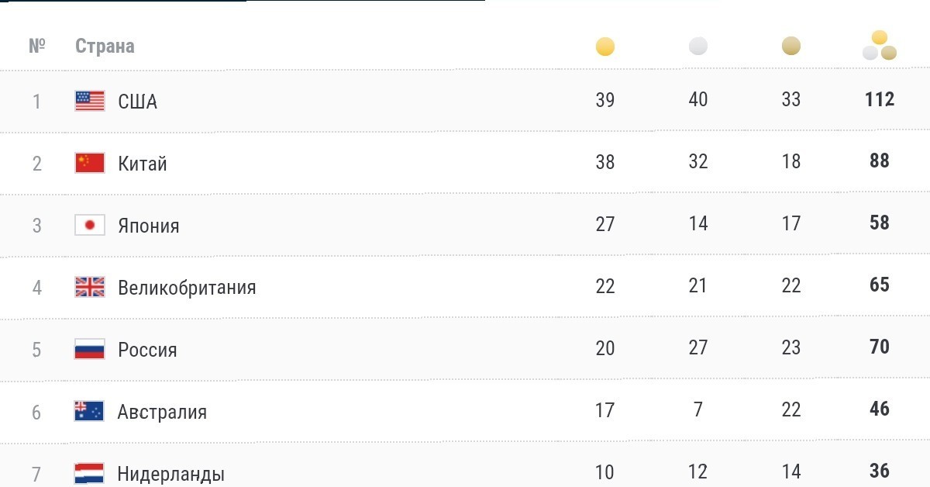The width and height of the screenshot is (930, 487).
Task: Click the bronze medal column icon
Action: 791,47
